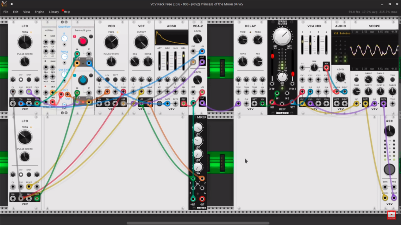Open the File menu
This screenshot has width=401, height=225.
6,12
